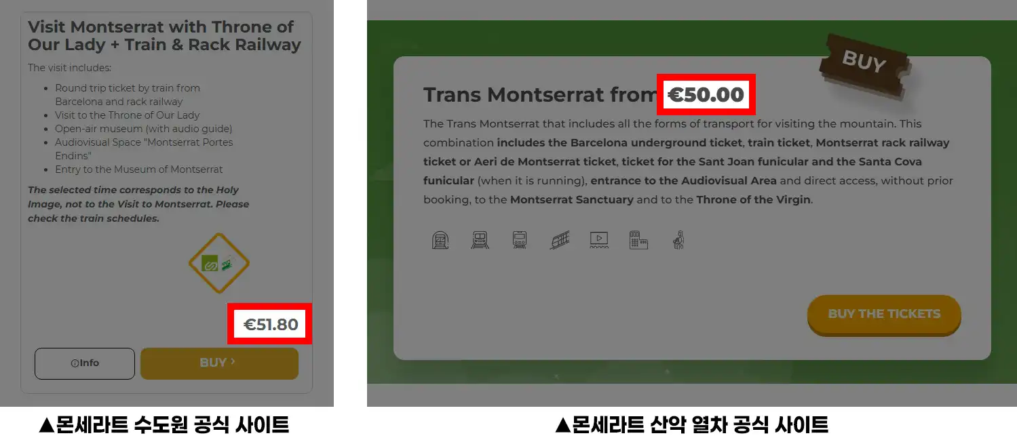
Task: Click the Throne of the Virgin statue icon
Action: [677, 240]
